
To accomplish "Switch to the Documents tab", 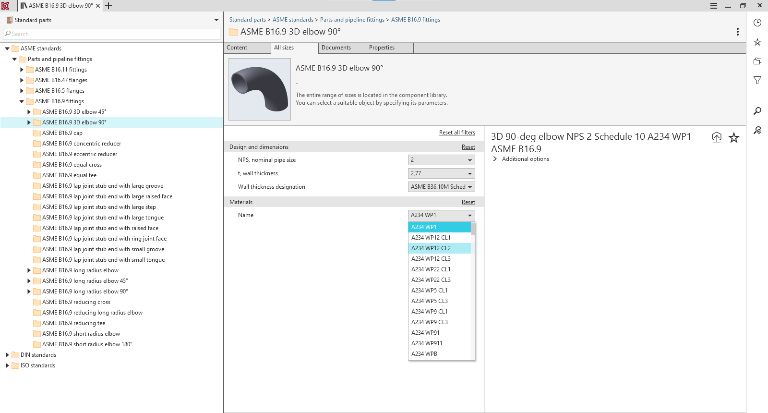I will pyautogui.click(x=342, y=48).
